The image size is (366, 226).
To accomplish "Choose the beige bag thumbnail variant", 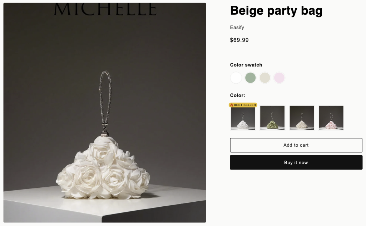I will click(x=302, y=118).
